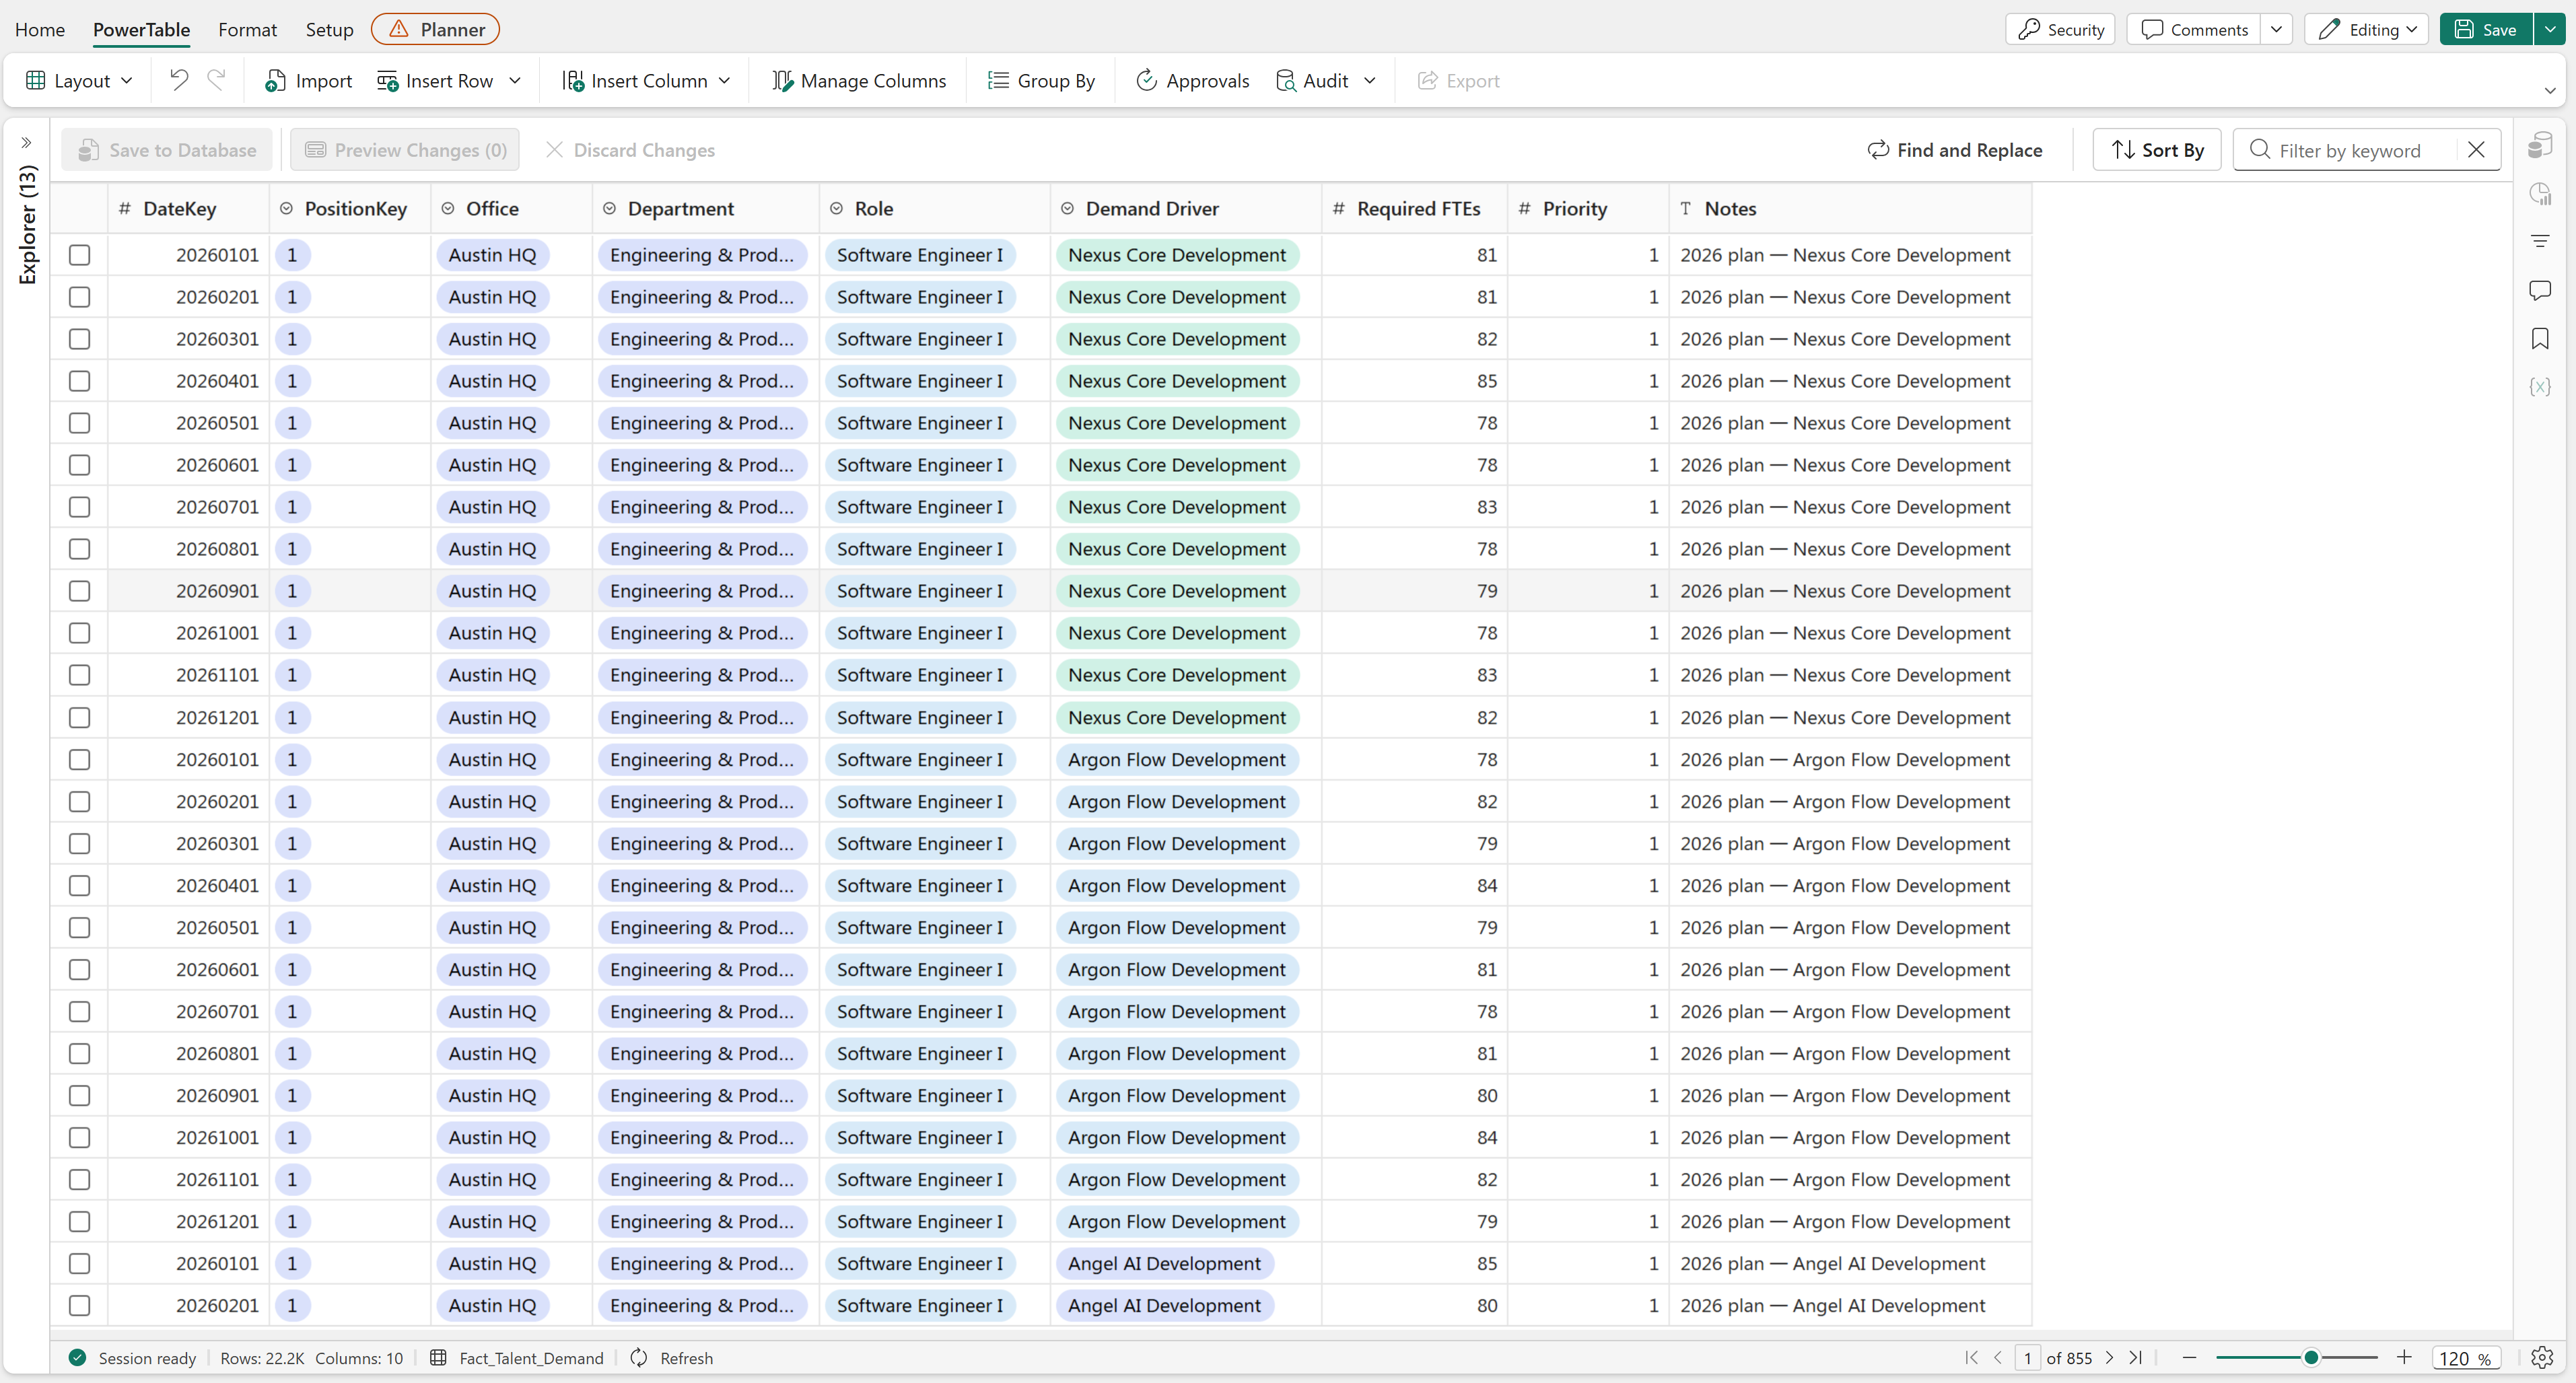
Task: Open the Sort By button
Action: point(2157,150)
